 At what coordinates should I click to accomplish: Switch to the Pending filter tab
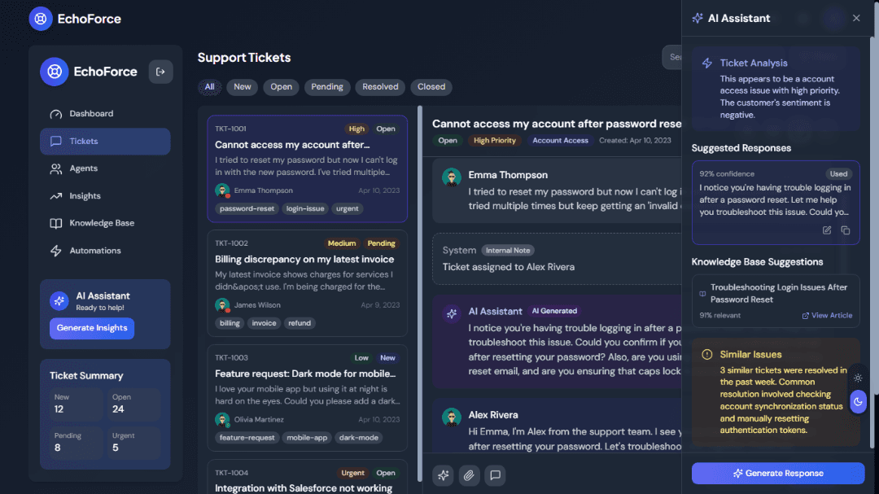click(x=327, y=87)
